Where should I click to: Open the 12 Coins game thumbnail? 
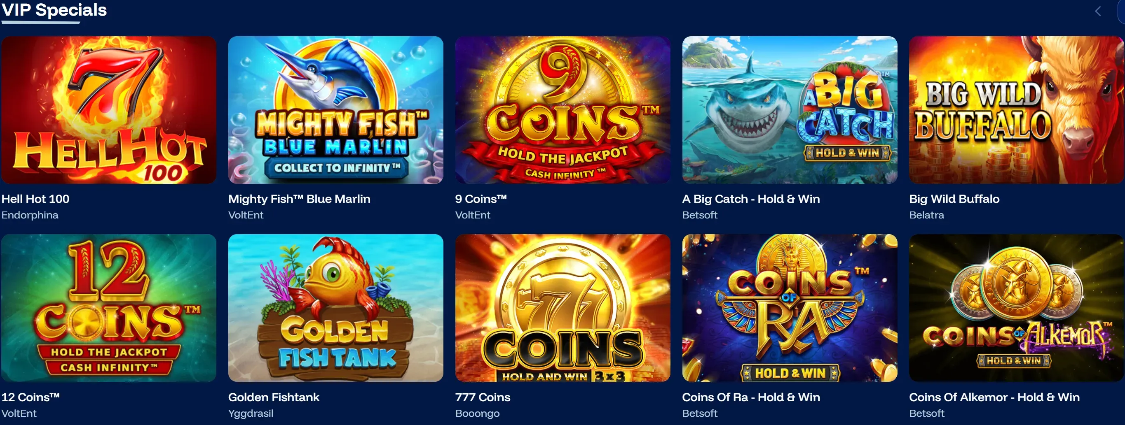(x=109, y=308)
